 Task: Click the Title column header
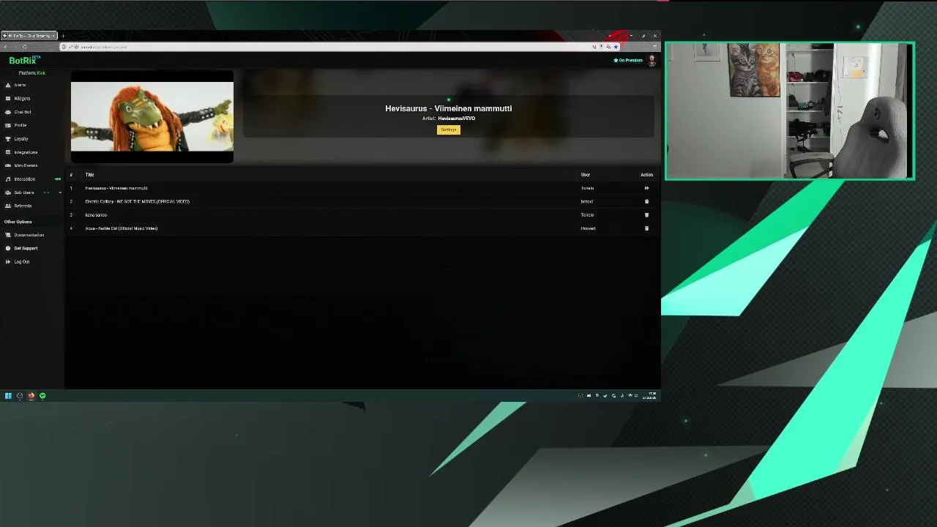click(89, 174)
